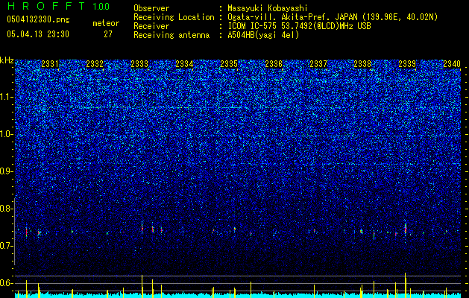Click time marker 2337

[318, 63]
